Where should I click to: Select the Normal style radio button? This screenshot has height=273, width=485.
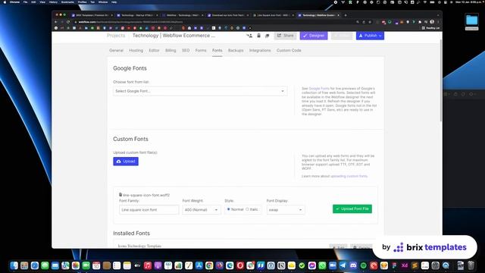[x=228, y=209]
